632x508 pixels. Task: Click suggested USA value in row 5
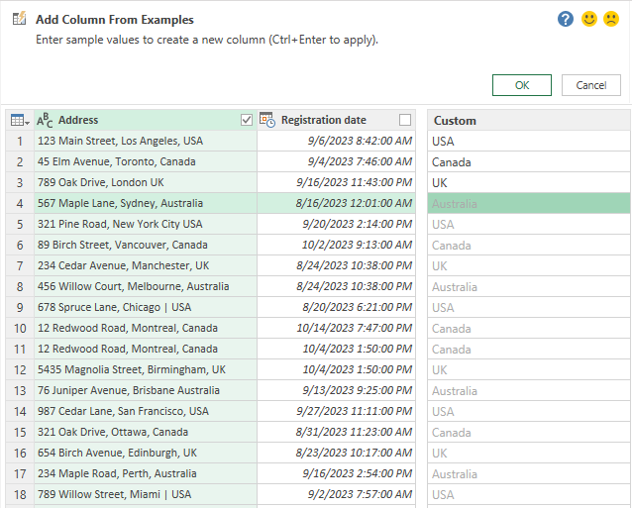pos(528,225)
